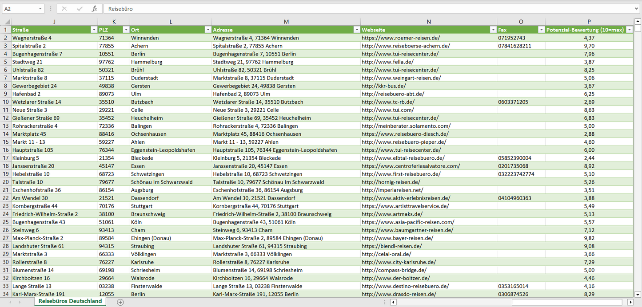The width and height of the screenshot is (642, 307).
Task: Click the formula bar Cancel X icon
Action: tap(64, 9)
